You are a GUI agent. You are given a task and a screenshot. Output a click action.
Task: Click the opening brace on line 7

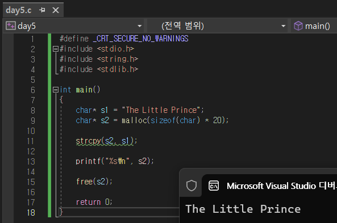61,100
